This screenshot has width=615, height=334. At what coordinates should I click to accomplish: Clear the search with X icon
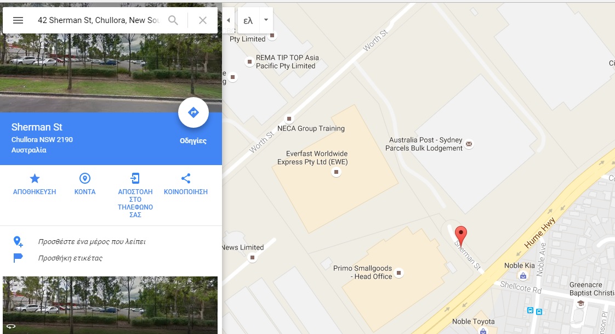click(x=203, y=20)
